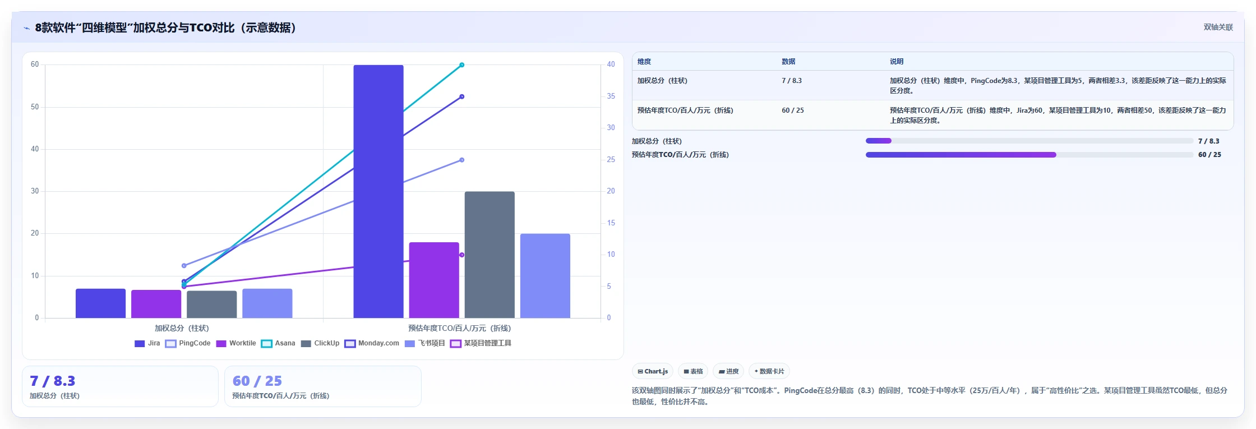Toggle the Monday.com legend item
The width and height of the screenshot is (1256, 429).
point(372,343)
